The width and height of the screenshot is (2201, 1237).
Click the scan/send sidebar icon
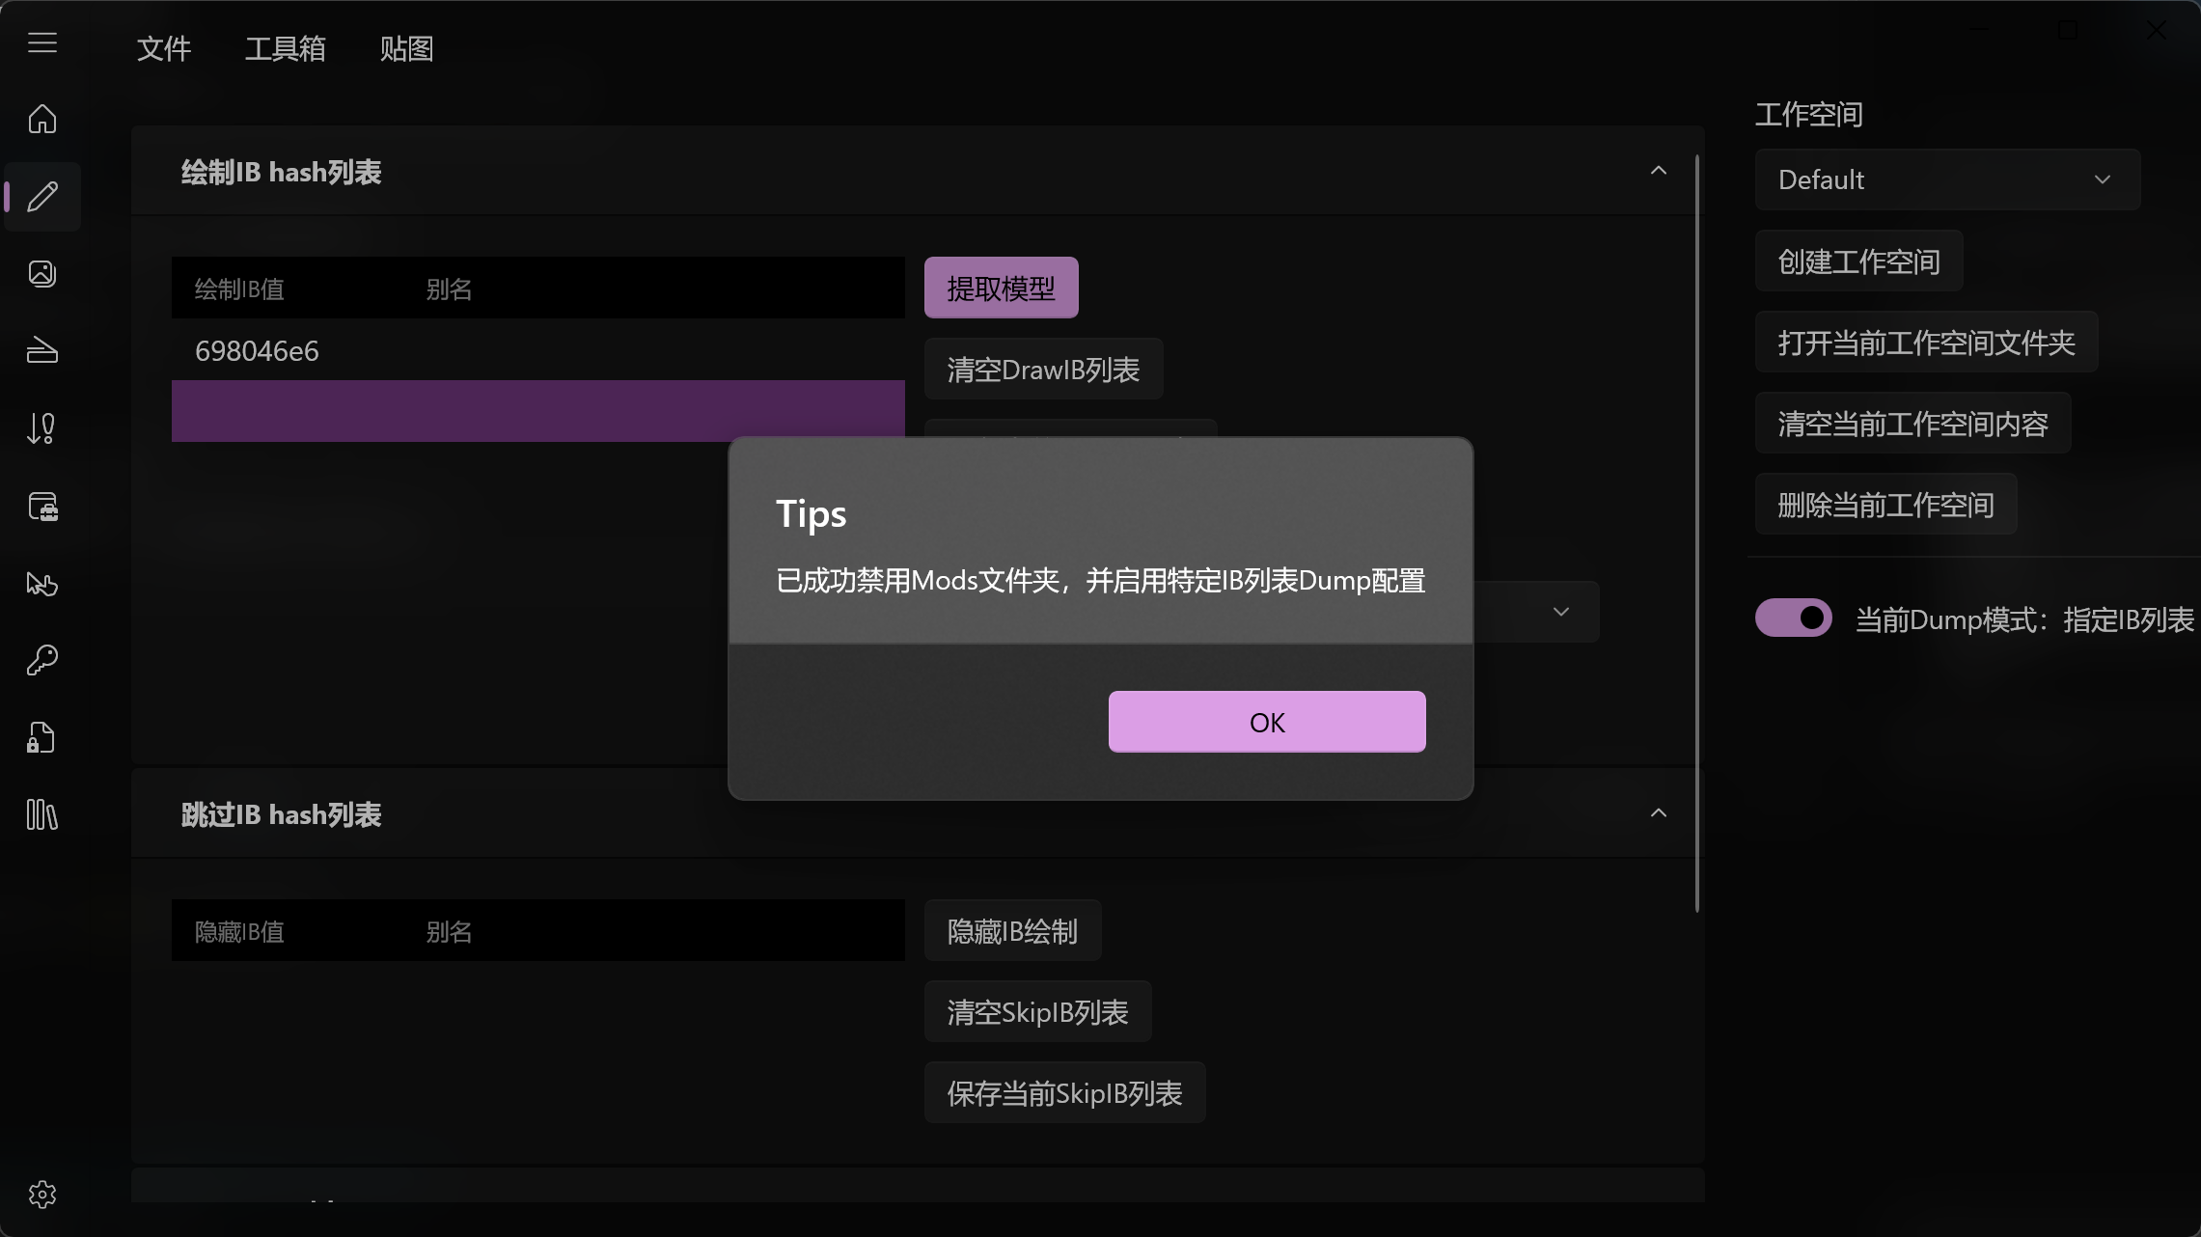pos(41,350)
